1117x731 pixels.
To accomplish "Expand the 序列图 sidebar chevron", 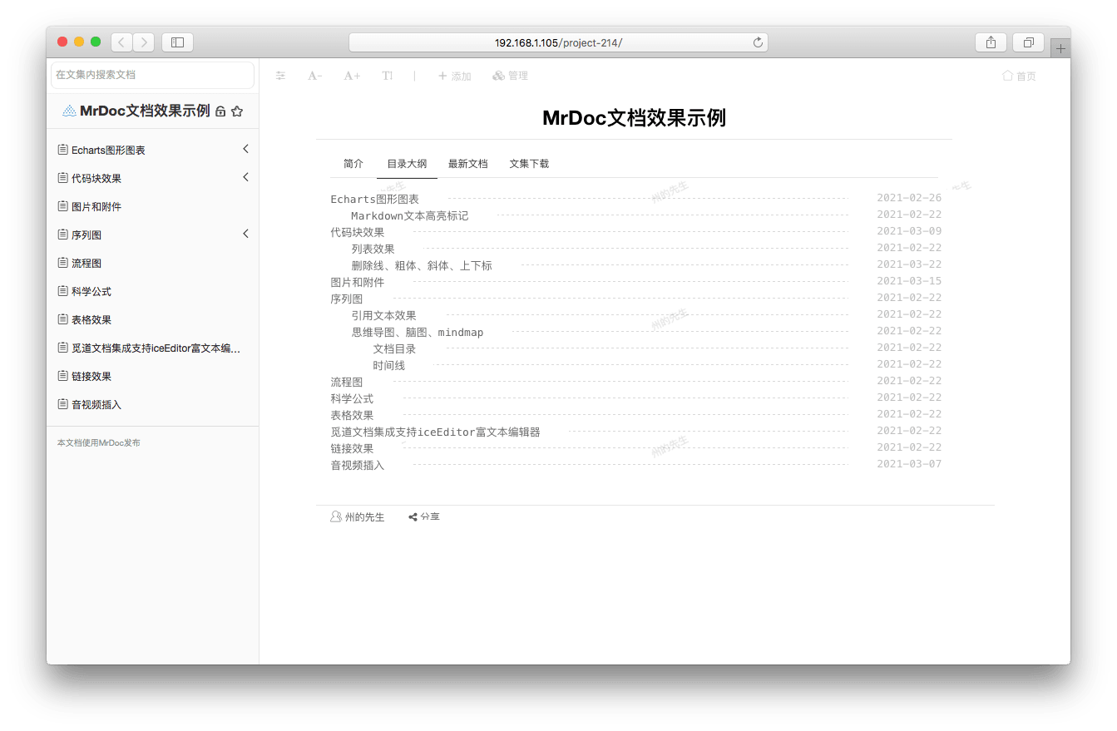I will [x=245, y=234].
